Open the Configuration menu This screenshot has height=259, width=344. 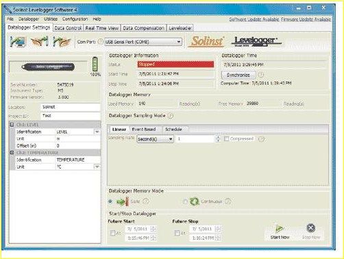click(x=75, y=19)
